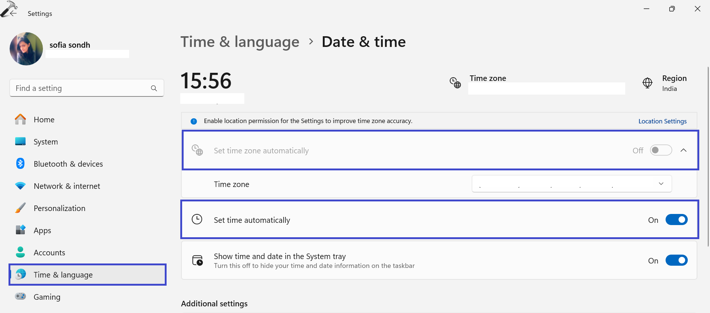Click the System monitor icon
Screen dimensions: 710x313
click(x=20, y=142)
